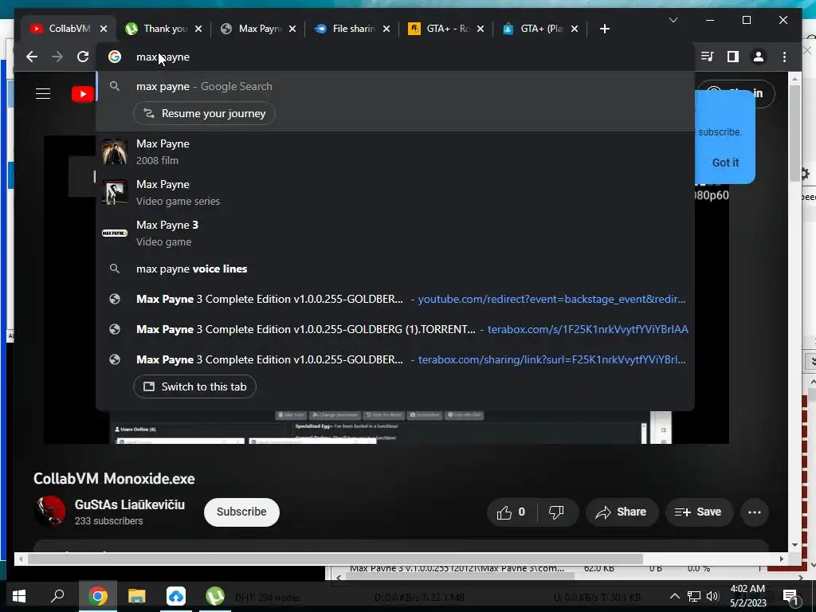
Task: Click the Switch to this tab button
Action: coord(194,386)
